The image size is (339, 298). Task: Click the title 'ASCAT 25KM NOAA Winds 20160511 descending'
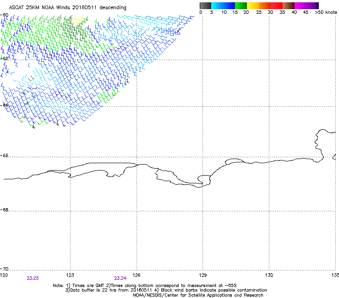coord(67,7)
